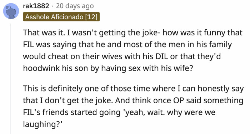This screenshot has height=134, width=250.
Task: Open the rak1882 username profile link
Action: tap(36, 6)
